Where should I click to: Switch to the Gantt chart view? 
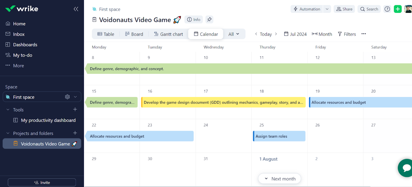(x=168, y=34)
